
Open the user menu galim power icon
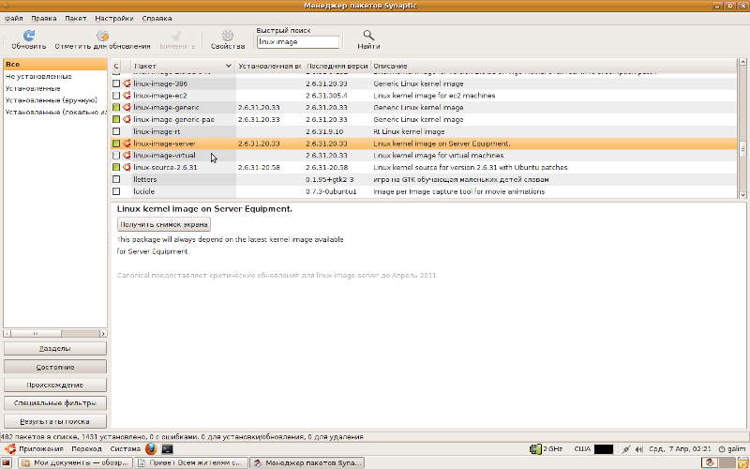(722, 449)
